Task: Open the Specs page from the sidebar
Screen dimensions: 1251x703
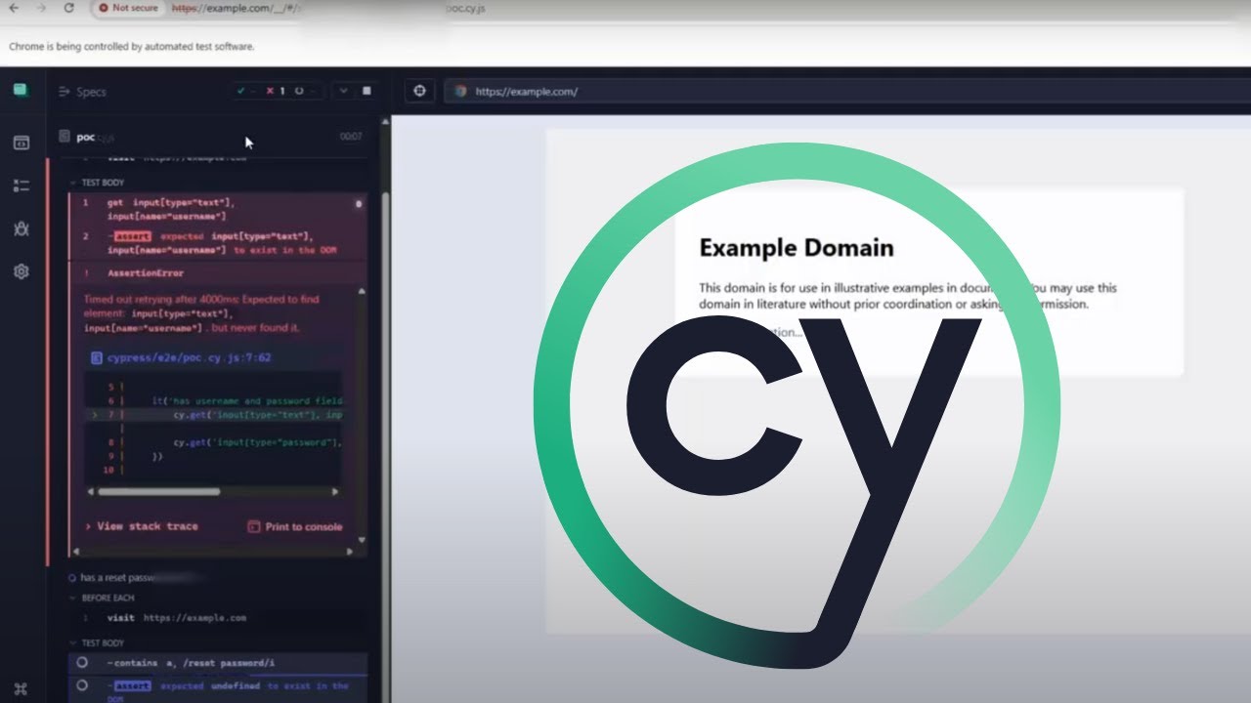Action: pos(21,143)
